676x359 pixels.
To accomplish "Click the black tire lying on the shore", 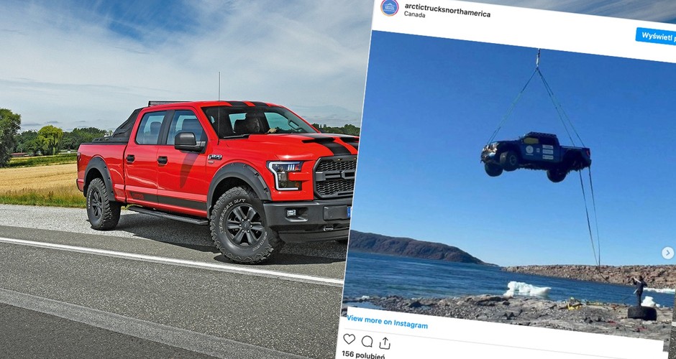I will click(642, 313).
